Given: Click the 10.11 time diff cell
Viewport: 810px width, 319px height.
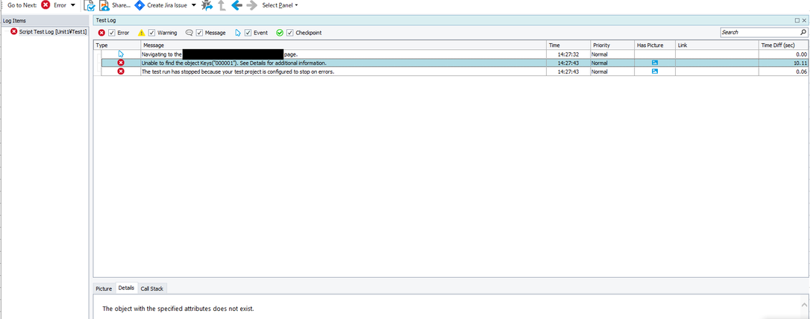Looking at the screenshot, I should pos(784,63).
